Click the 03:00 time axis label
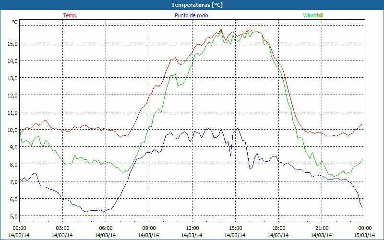The width and height of the screenshot is (384, 240). click(x=62, y=228)
